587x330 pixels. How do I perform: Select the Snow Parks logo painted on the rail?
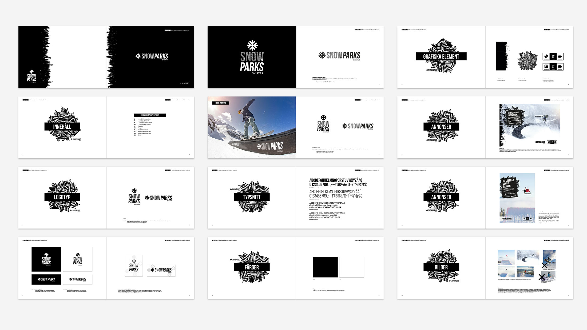click(270, 146)
